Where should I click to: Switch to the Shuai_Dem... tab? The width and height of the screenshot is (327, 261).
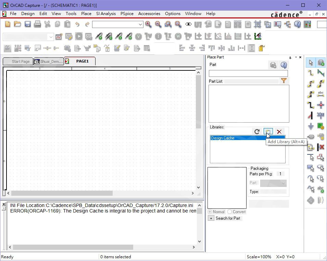pyautogui.click(x=49, y=61)
